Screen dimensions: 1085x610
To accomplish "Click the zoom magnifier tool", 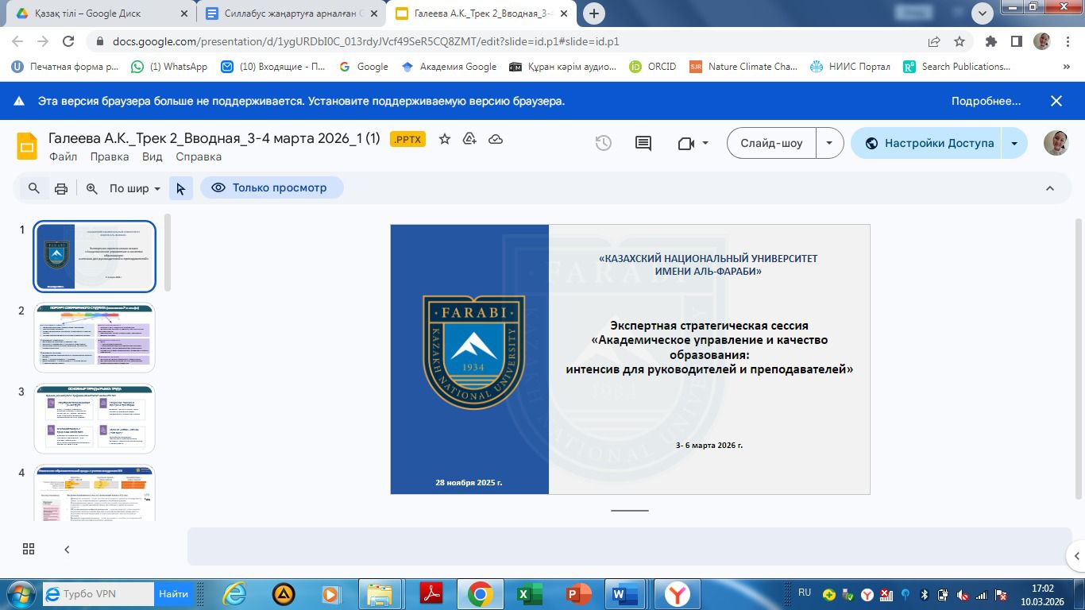I will point(92,188).
